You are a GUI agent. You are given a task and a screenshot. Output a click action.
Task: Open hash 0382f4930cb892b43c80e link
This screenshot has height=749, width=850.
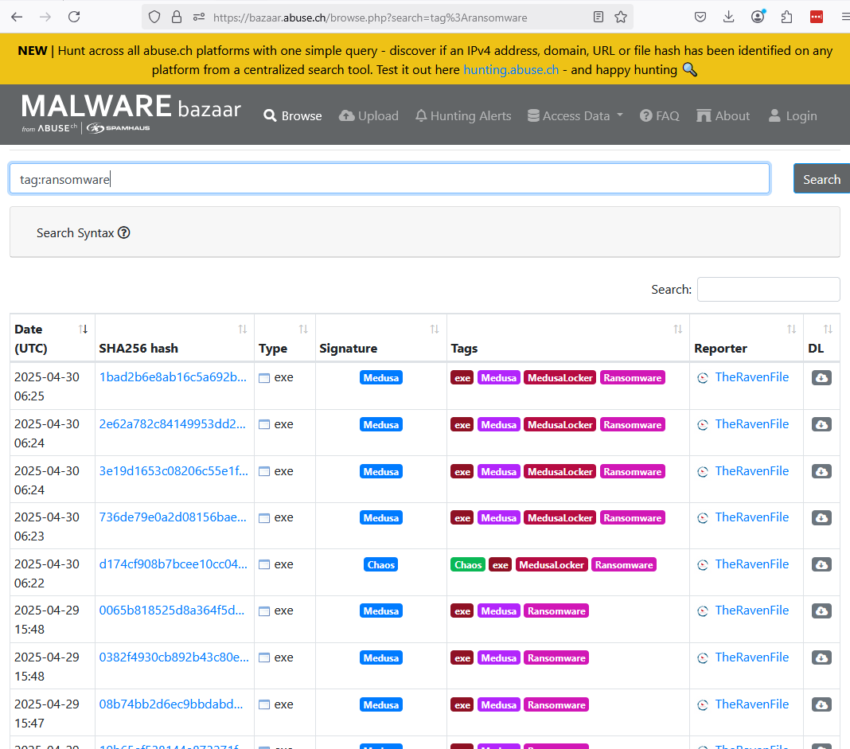tap(174, 657)
